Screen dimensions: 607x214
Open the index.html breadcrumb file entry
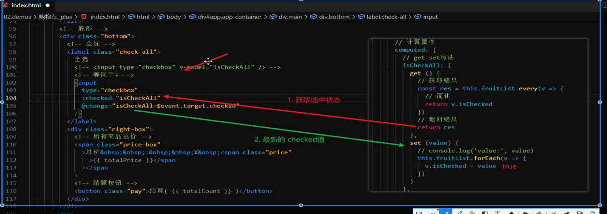105,17
